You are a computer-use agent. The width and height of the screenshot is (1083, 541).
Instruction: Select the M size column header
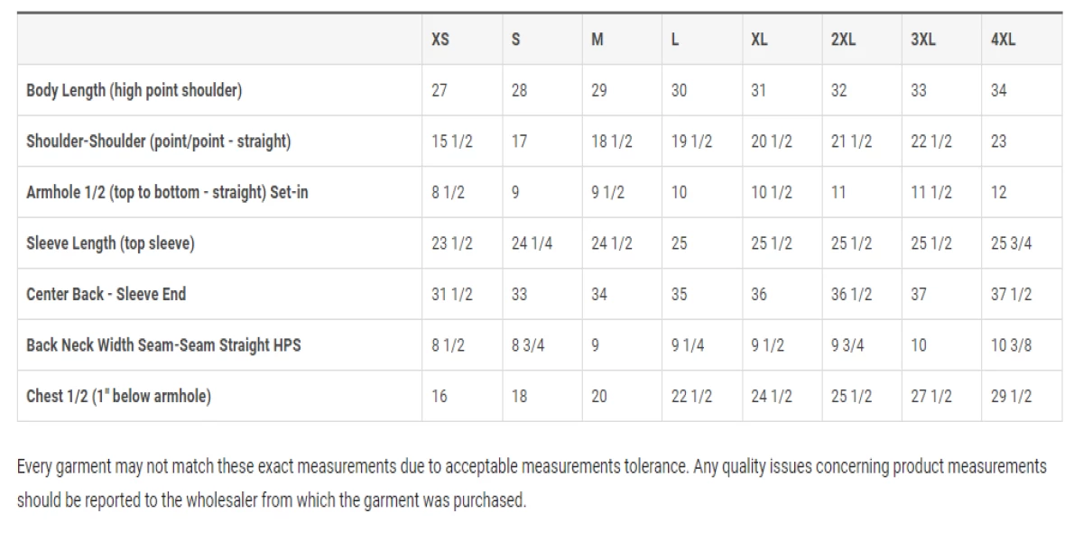tap(597, 40)
